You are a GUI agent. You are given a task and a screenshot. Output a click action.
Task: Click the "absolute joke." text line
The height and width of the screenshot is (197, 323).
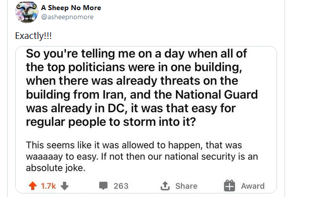click(x=56, y=168)
